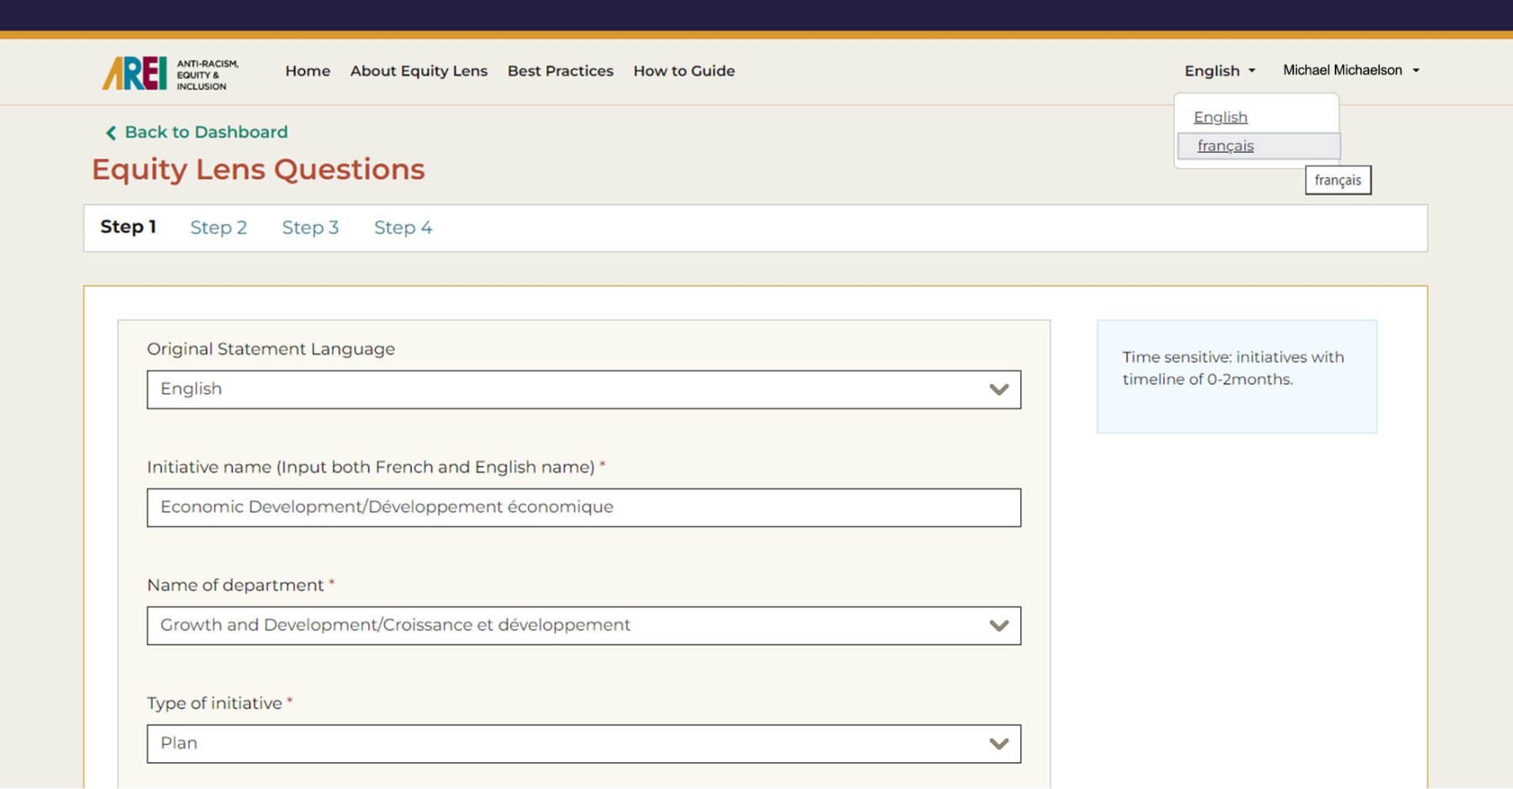Select français from the language menu
The width and height of the screenshot is (1513, 789).
(1226, 146)
